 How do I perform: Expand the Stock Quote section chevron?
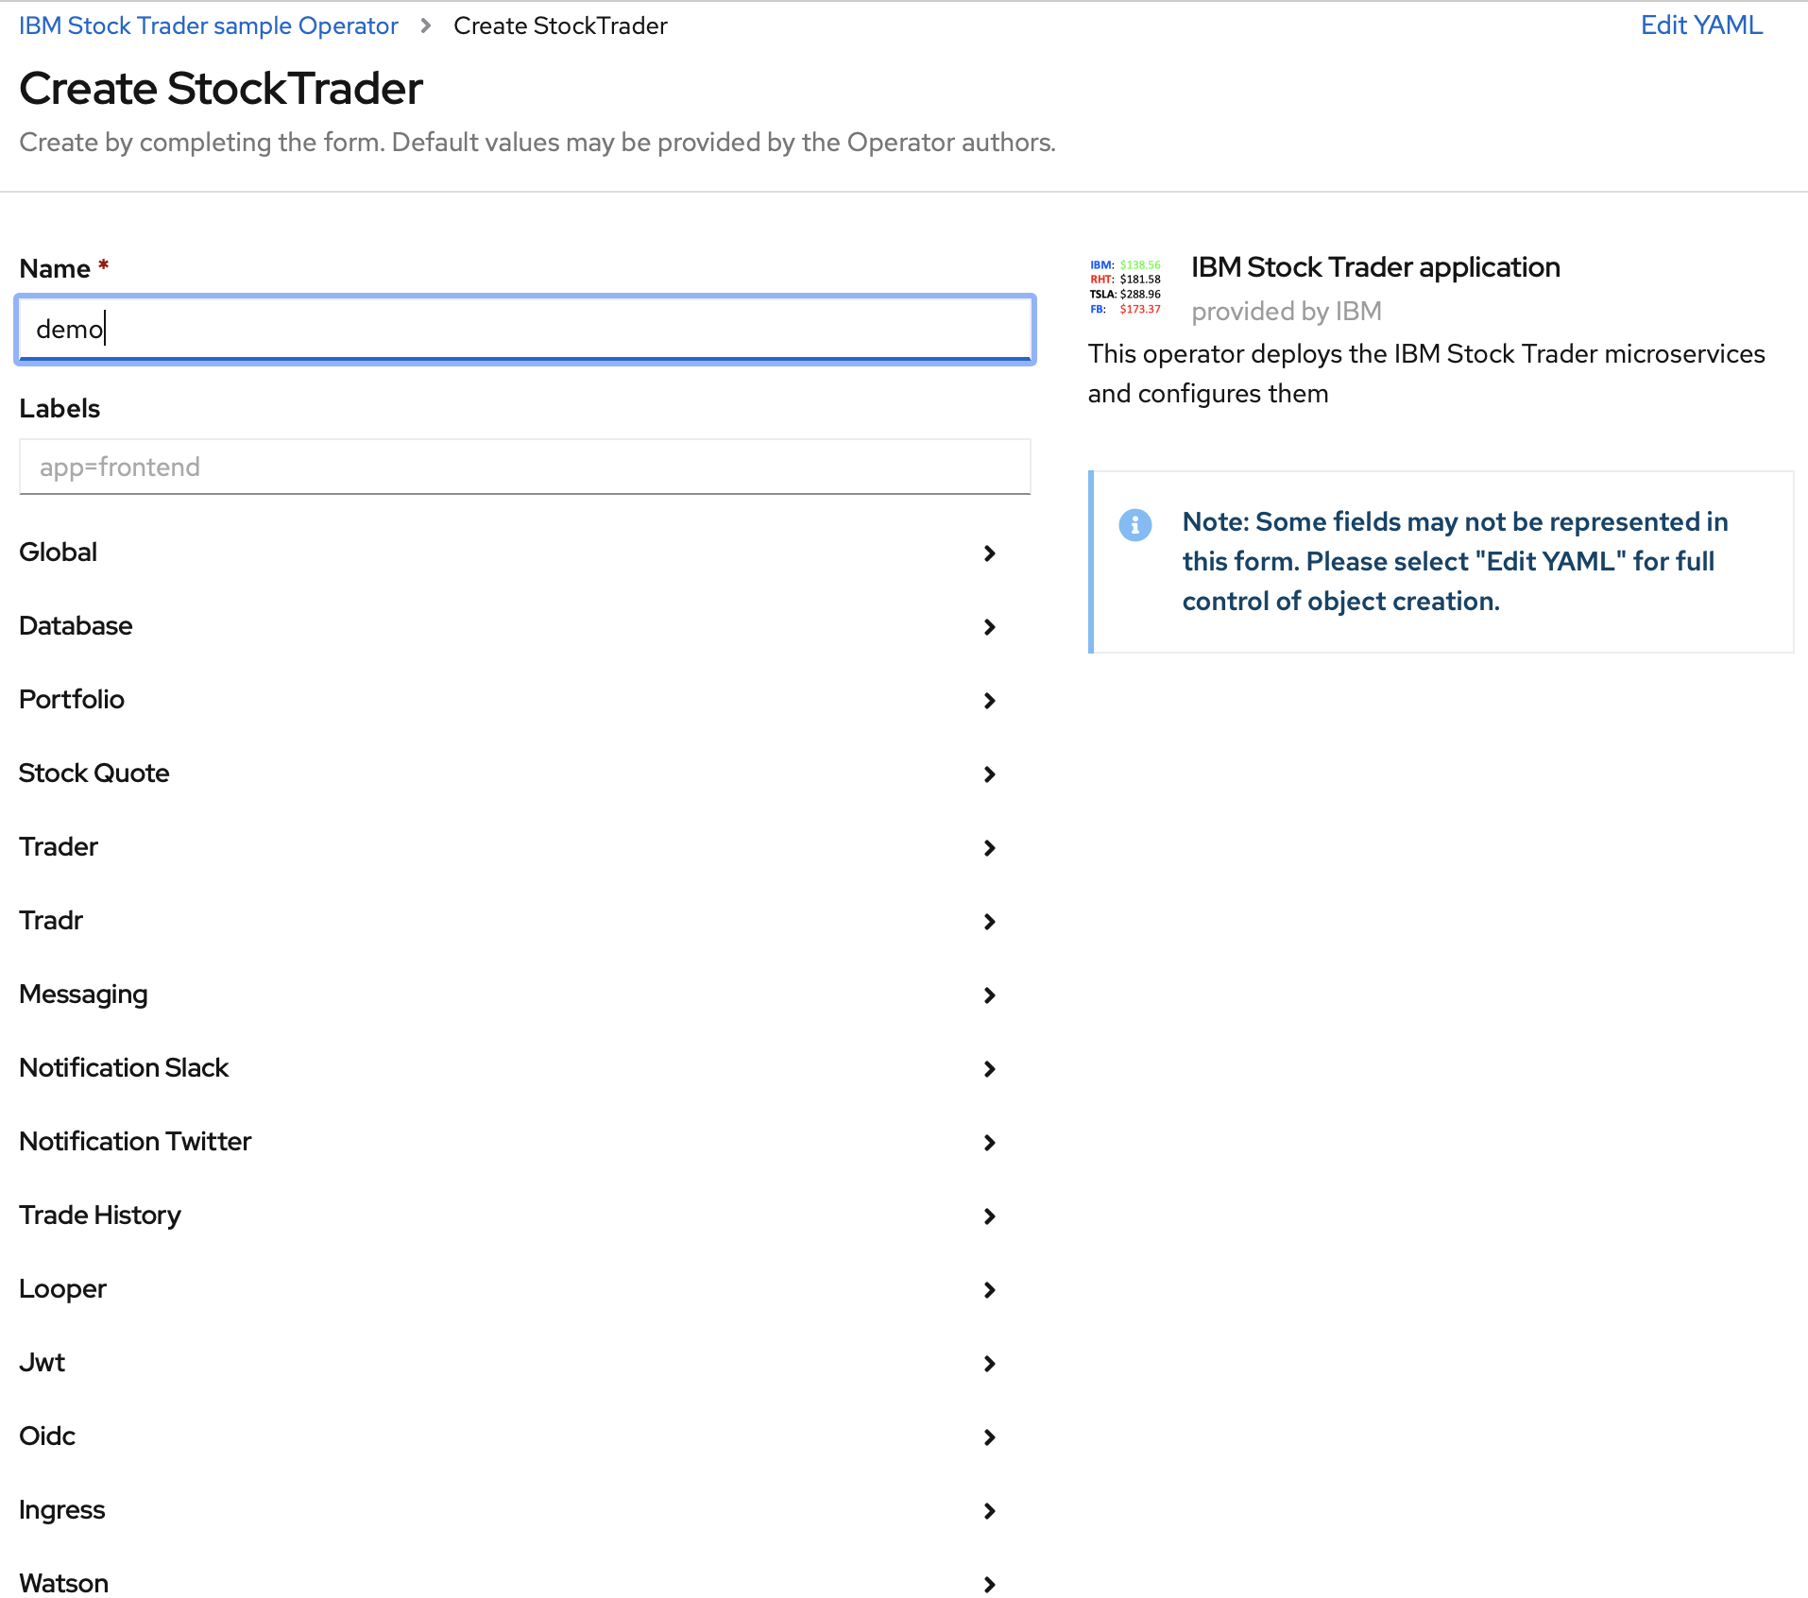(x=989, y=773)
